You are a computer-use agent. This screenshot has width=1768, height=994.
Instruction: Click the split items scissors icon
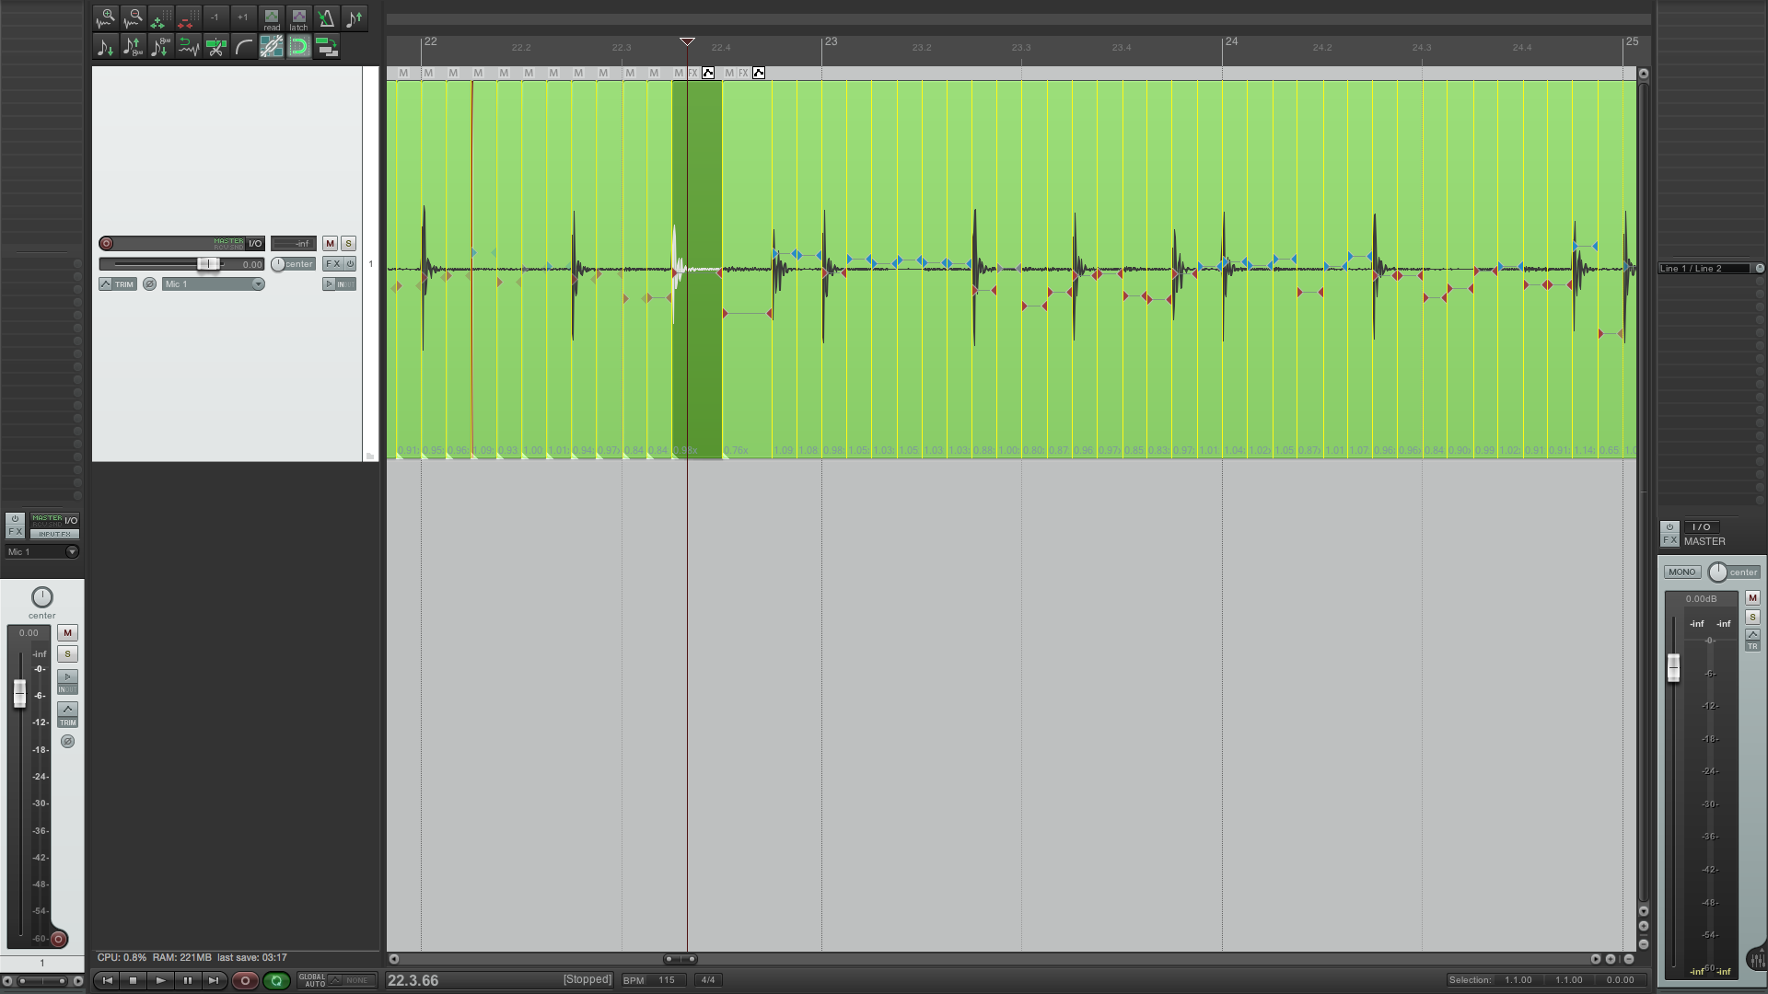216,46
